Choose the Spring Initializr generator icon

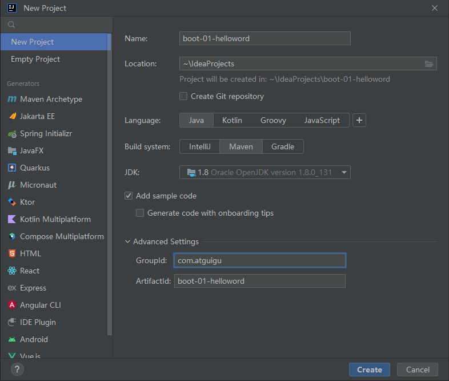[x=12, y=133]
